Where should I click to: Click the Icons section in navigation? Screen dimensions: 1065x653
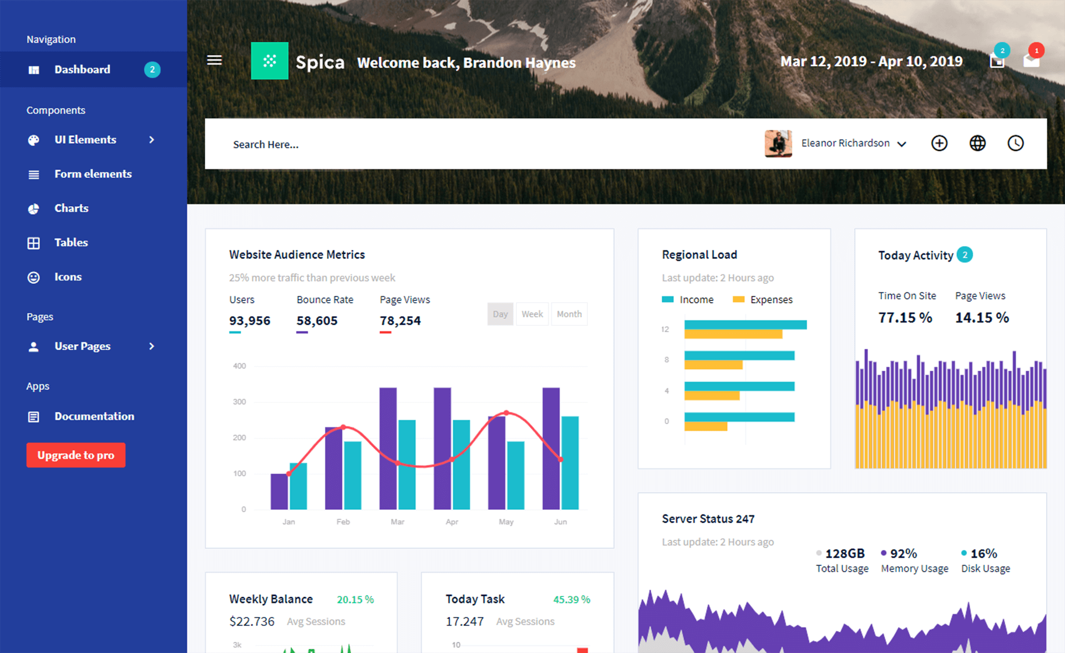[x=68, y=276]
